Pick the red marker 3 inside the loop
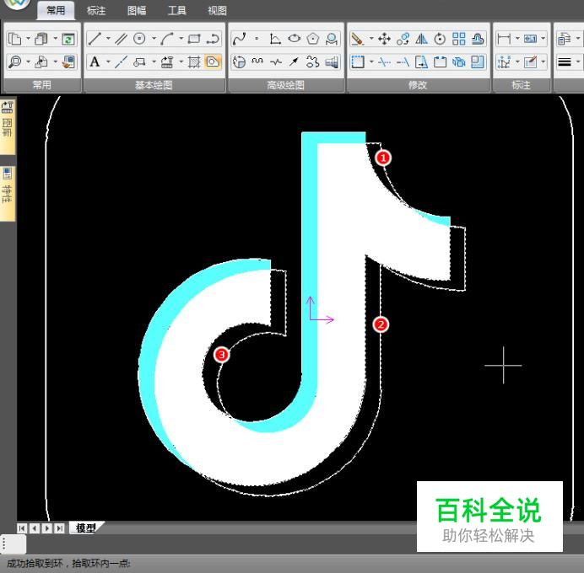This screenshot has width=584, height=573. tap(222, 355)
